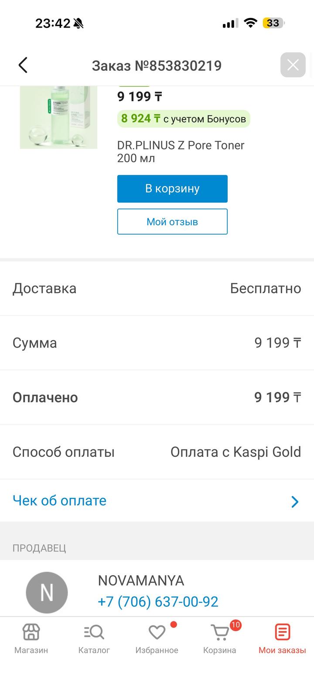Tap the cart badge showing 10
Viewport: 314px width, 683px height.
click(x=235, y=625)
